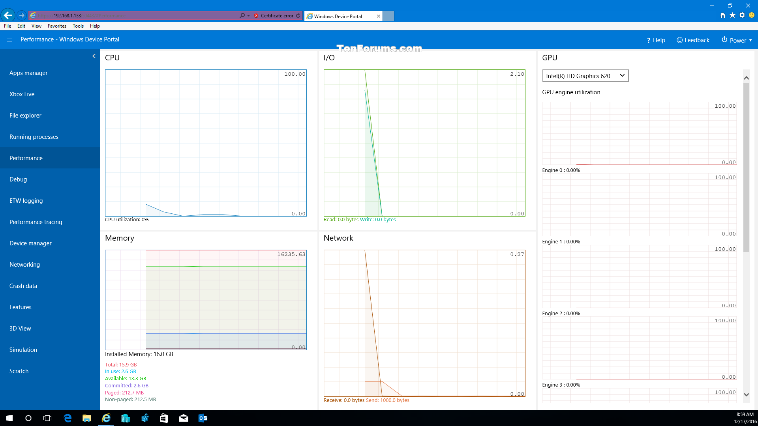Click GPU panel scrollbar up arrow

pos(746,78)
